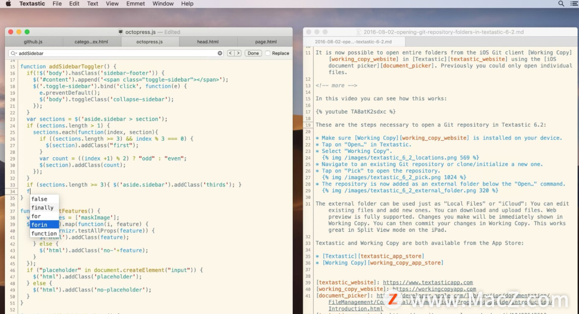Open the View menu
This screenshot has width=579, height=314.
pyautogui.click(x=112, y=4)
